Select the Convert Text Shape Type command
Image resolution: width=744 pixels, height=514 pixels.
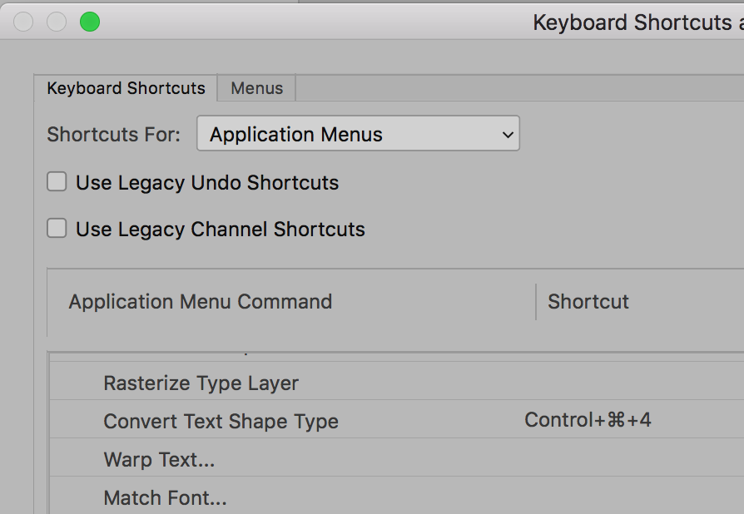click(x=221, y=422)
